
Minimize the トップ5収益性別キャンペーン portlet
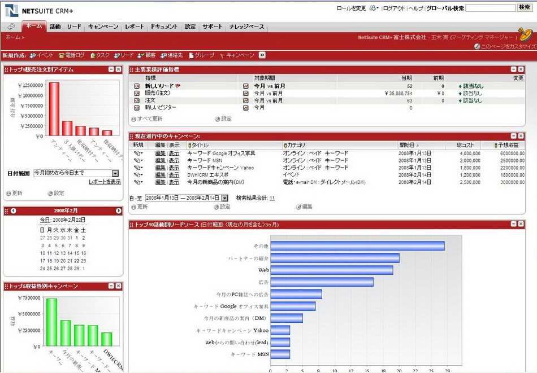(x=111, y=286)
